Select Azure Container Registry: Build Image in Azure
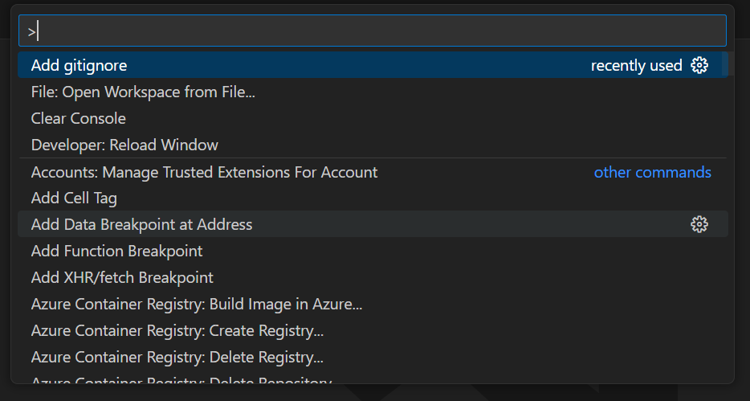Viewport: 750px width, 401px height. coord(197,305)
